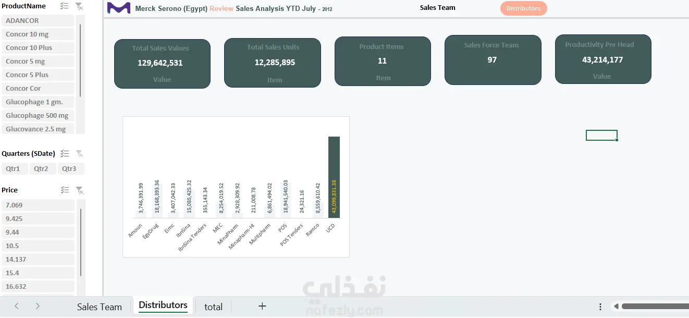The height and width of the screenshot is (318, 689).
Task: Select Total Sales Values card
Action: point(162,64)
